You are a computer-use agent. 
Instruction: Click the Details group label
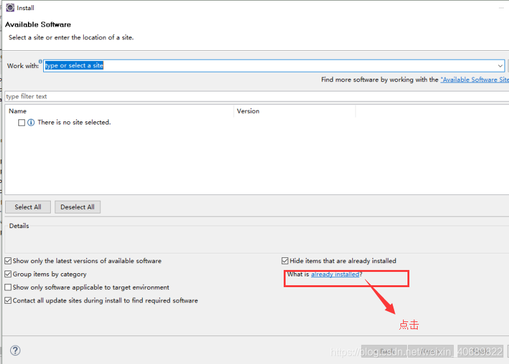[x=19, y=226]
